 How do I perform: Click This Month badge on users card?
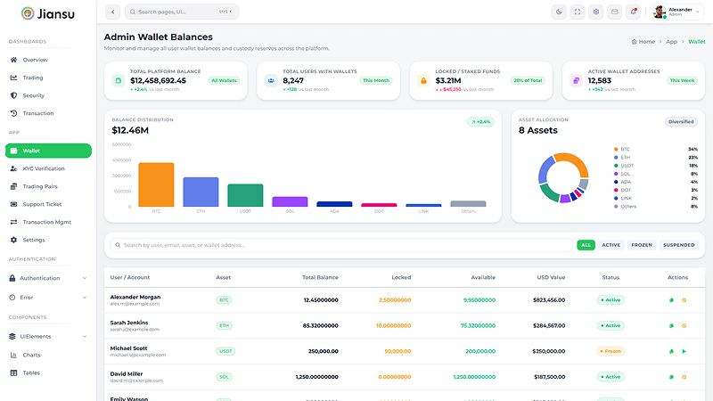(376, 80)
